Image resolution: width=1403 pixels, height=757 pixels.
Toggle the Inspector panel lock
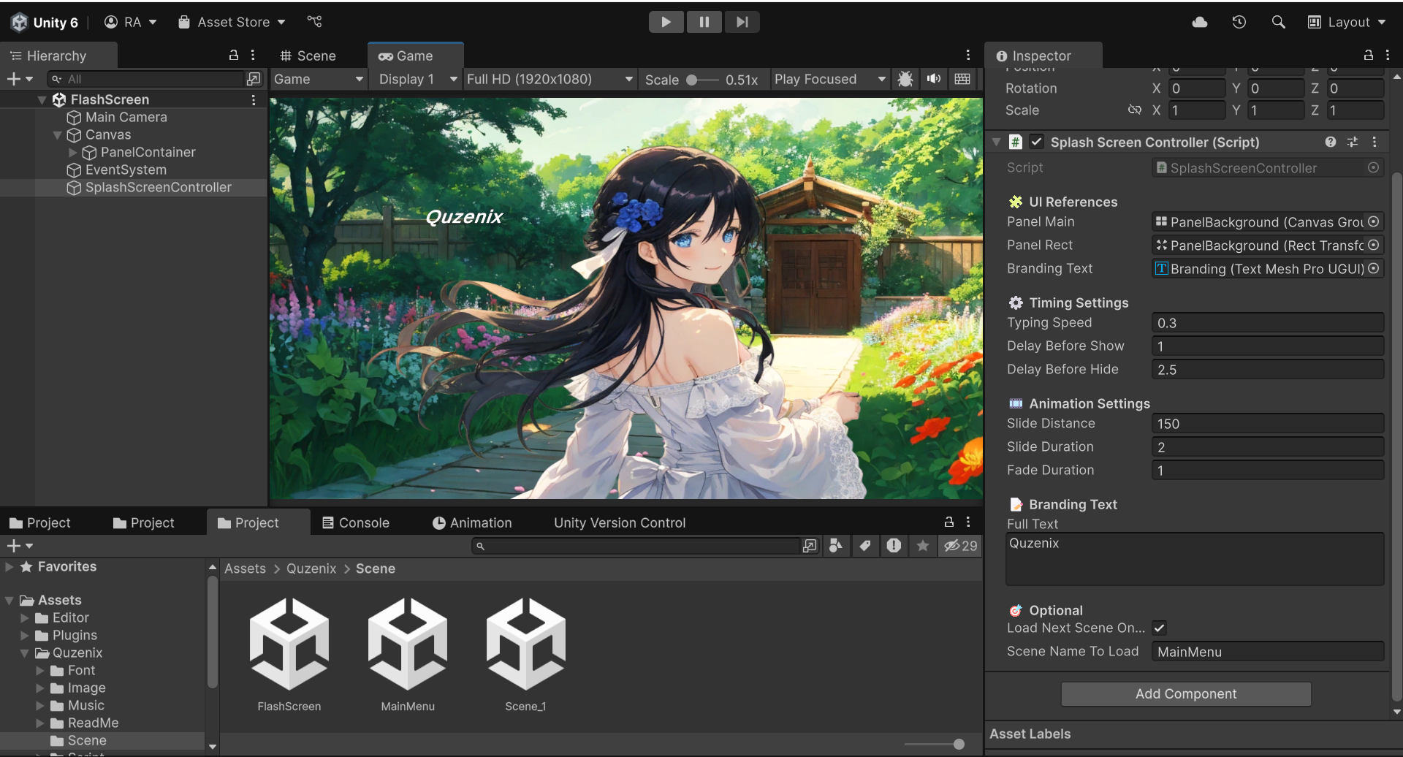click(1369, 55)
